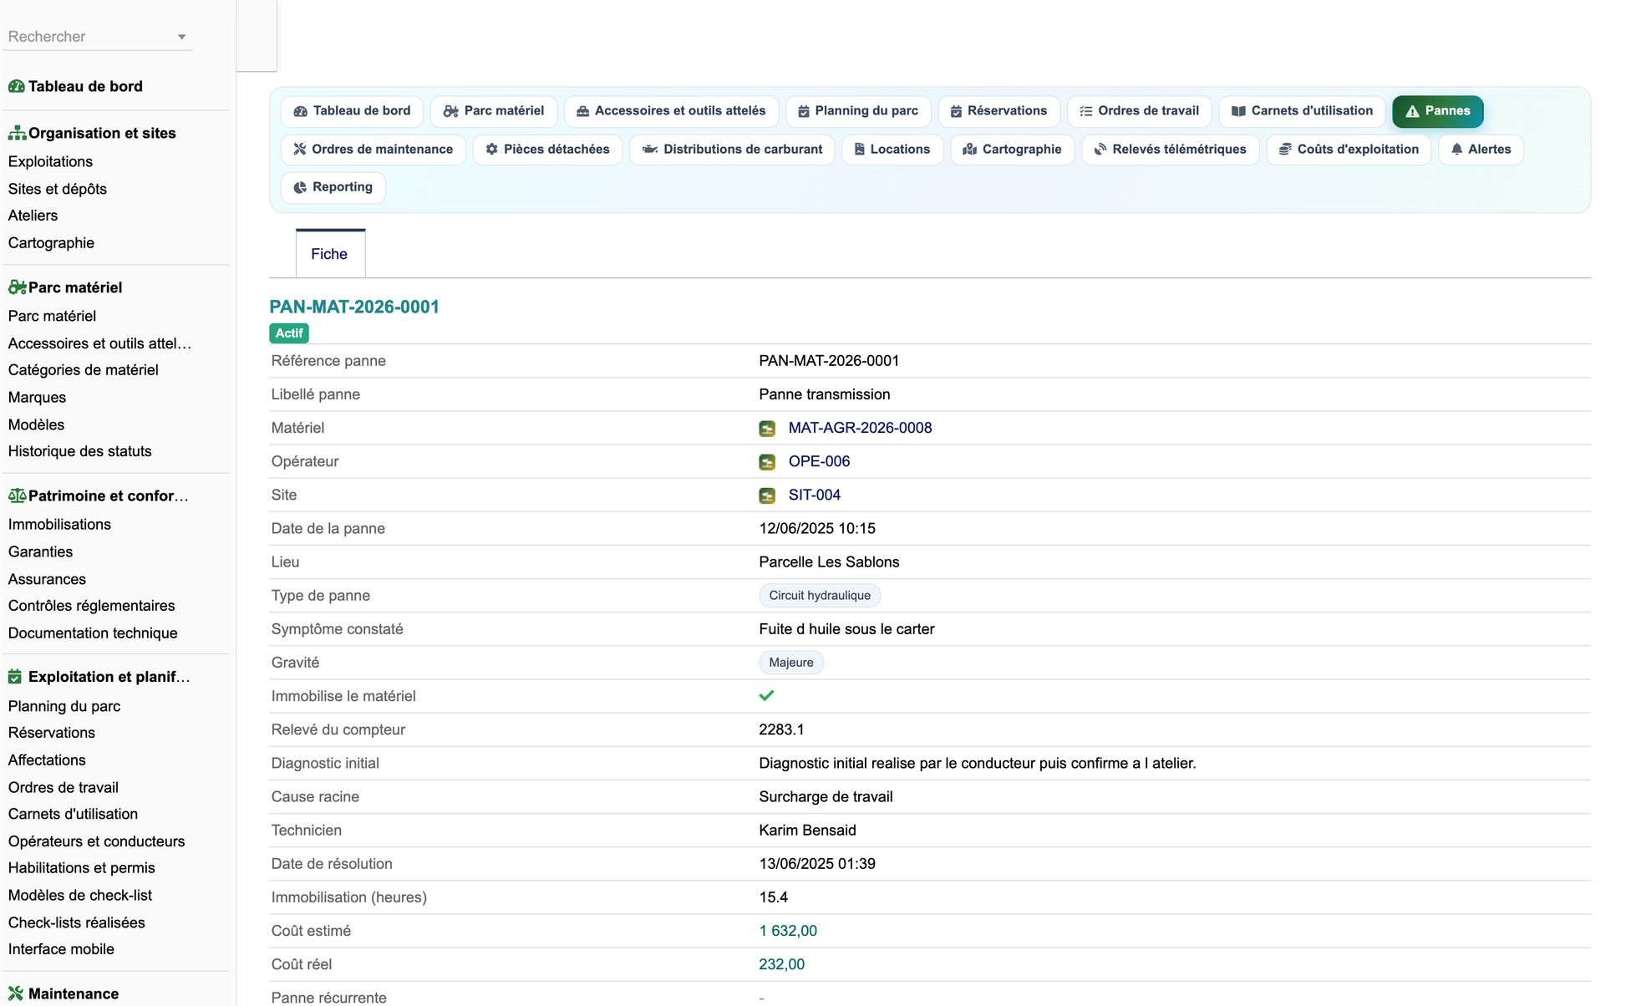Click the gear icon on Pièces détachées
The width and height of the screenshot is (1626, 1006).
pyautogui.click(x=492, y=150)
